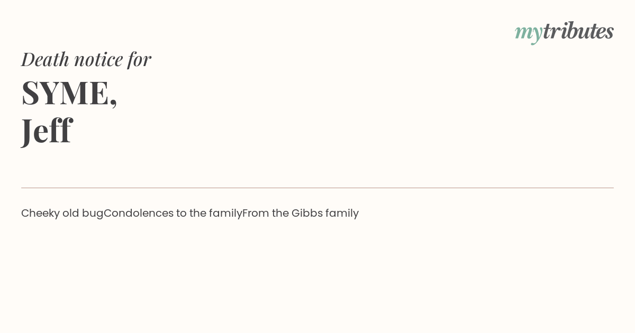Click the word "Cheeky" in the message

pyautogui.click(x=40, y=214)
